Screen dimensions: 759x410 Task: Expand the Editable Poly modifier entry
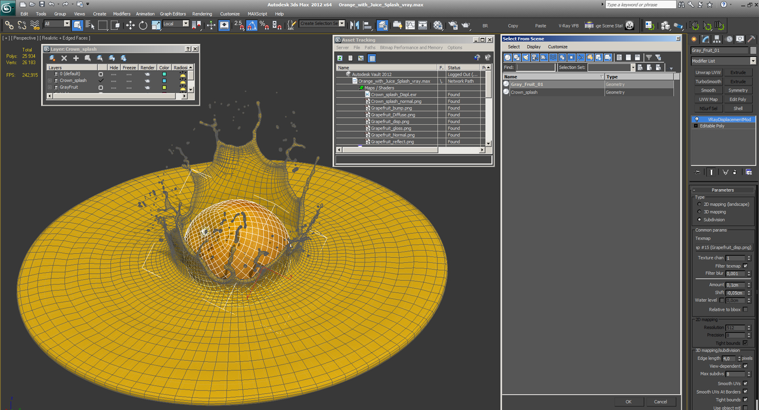coord(696,126)
